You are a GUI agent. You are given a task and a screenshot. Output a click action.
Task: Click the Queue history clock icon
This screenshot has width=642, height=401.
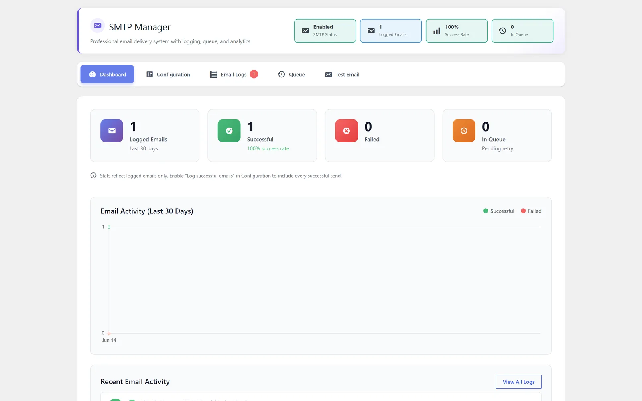[282, 74]
